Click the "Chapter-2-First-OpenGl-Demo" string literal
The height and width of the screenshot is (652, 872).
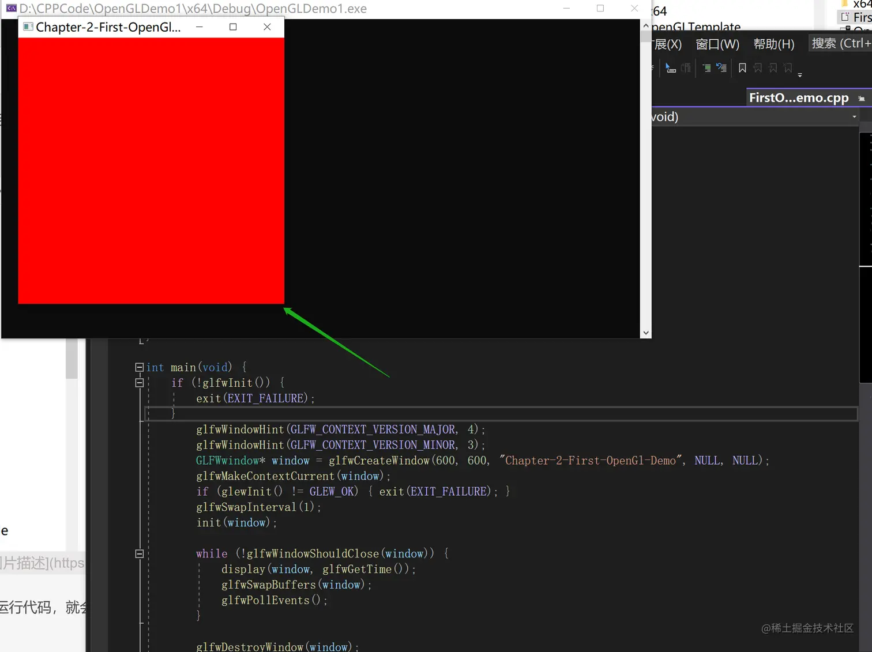click(591, 461)
